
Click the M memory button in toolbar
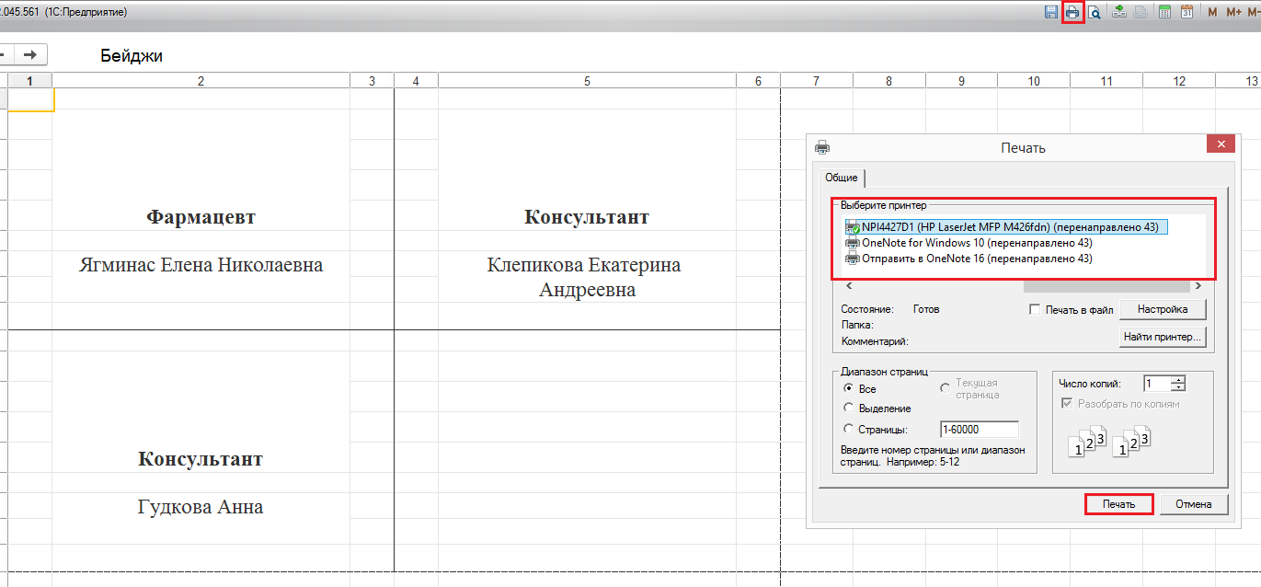point(1212,12)
